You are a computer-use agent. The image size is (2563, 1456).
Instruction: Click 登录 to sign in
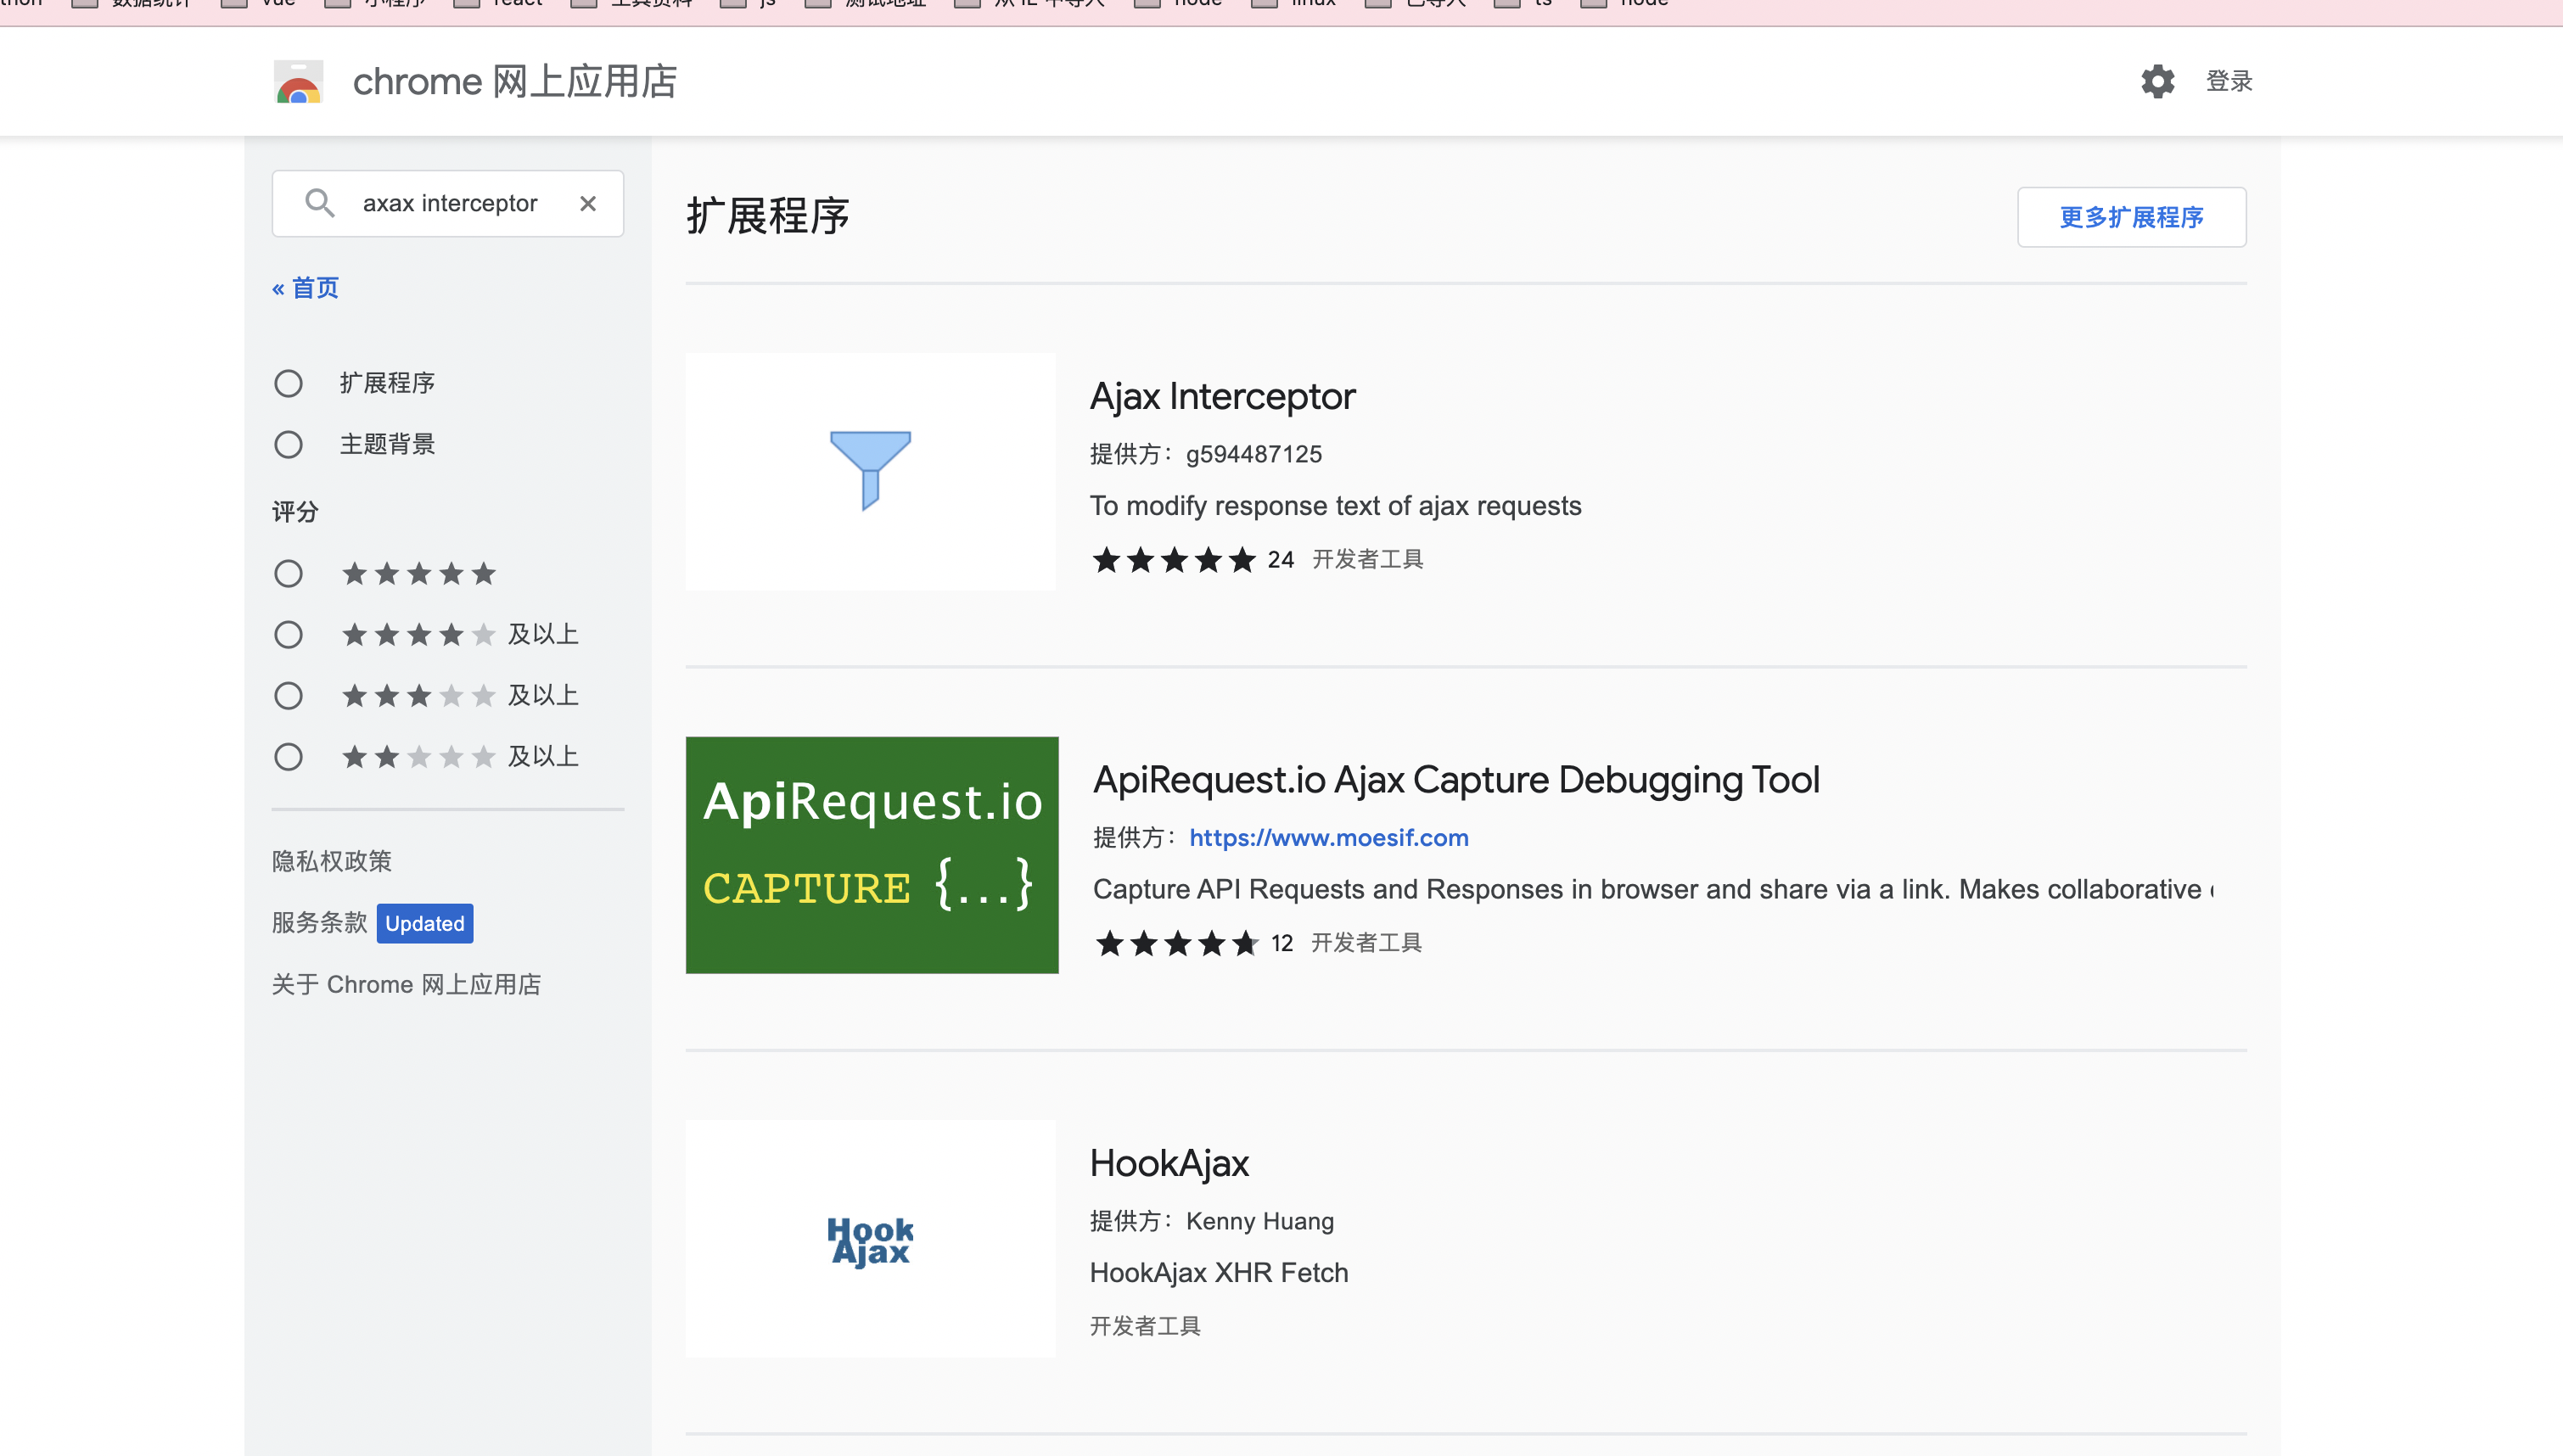click(x=2228, y=81)
